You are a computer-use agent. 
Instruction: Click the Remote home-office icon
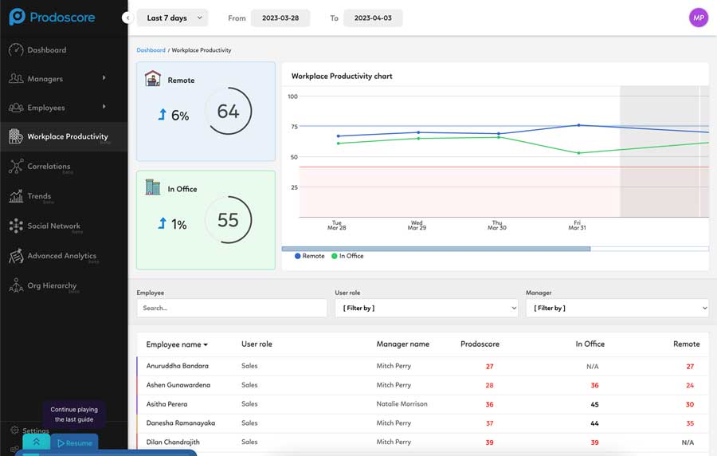pos(153,79)
